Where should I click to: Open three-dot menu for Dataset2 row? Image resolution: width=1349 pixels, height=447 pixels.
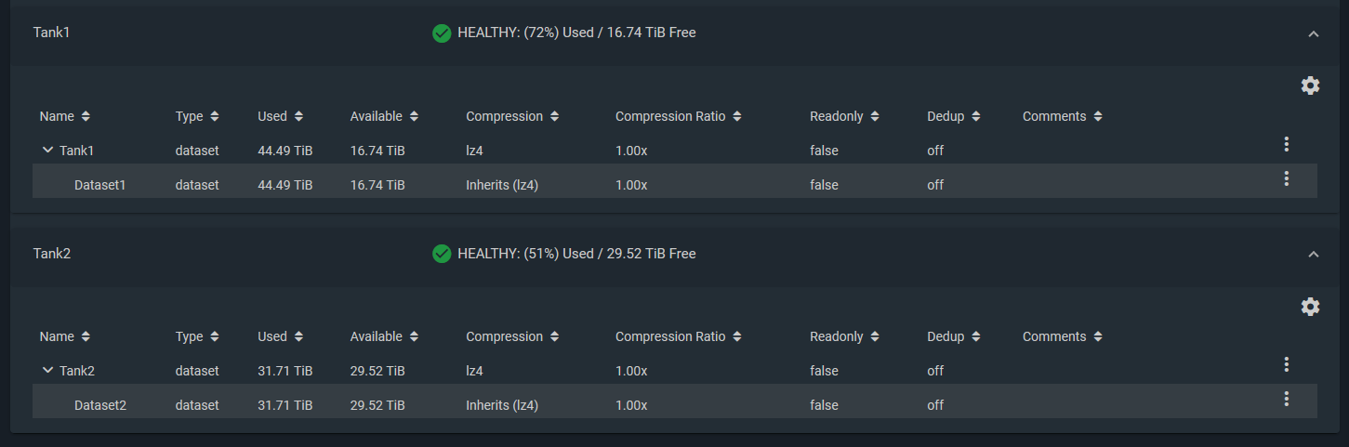[x=1287, y=399]
